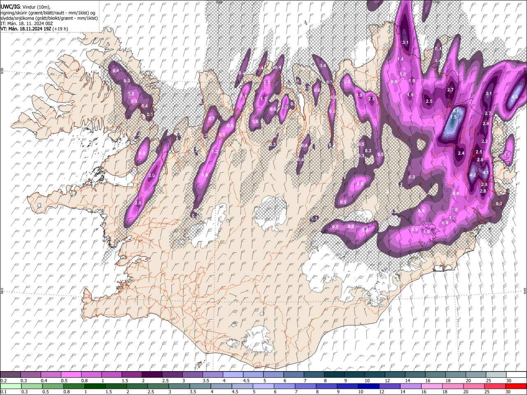Click the 30 label in lower legend row

point(509,392)
